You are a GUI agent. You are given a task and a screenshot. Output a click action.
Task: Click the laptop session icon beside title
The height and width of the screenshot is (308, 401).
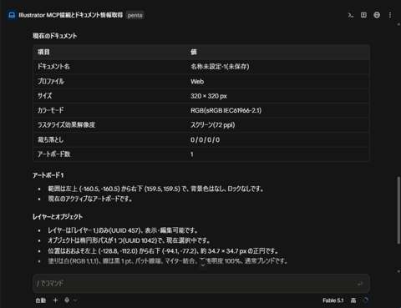click(12, 15)
